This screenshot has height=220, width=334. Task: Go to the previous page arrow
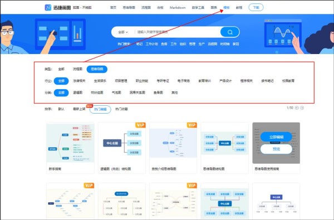pyautogui.click(x=297, y=108)
